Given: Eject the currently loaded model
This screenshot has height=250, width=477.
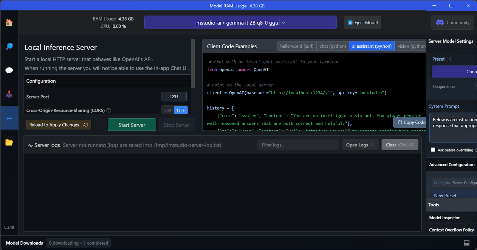Looking at the screenshot, I should coord(363,23).
